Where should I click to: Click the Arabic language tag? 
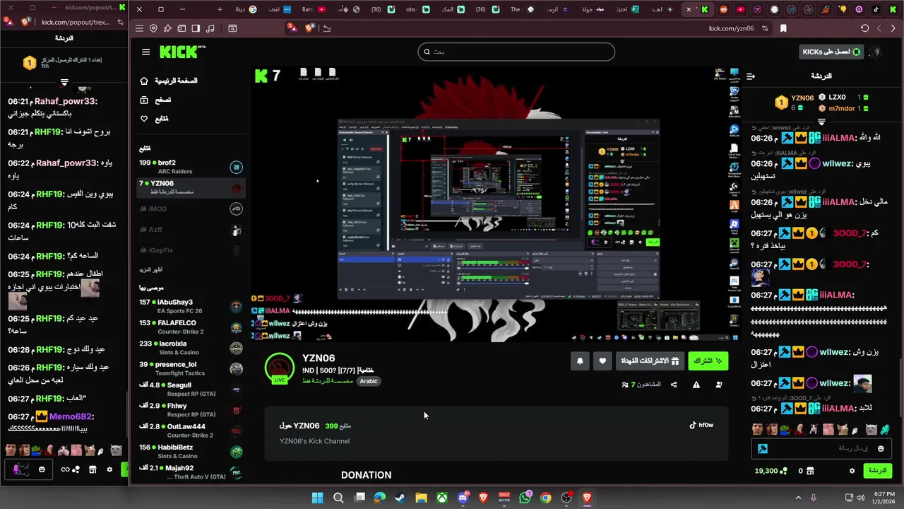click(369, 381)
